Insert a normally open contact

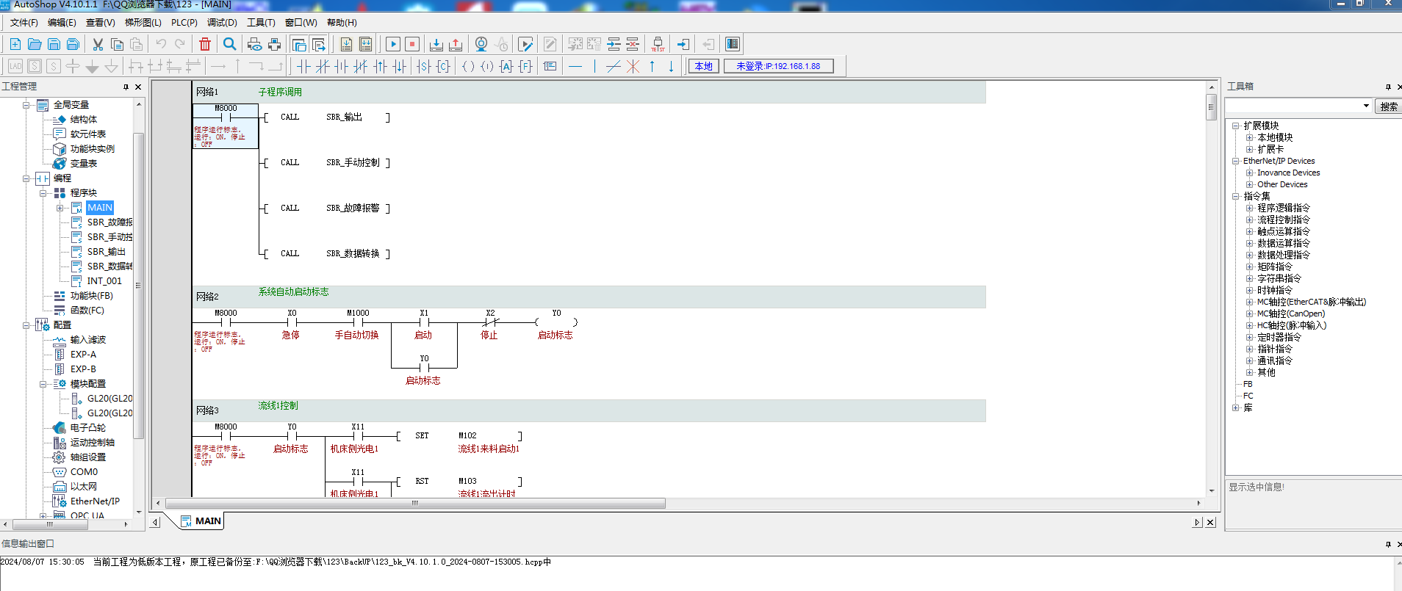[x=303, y=66]
